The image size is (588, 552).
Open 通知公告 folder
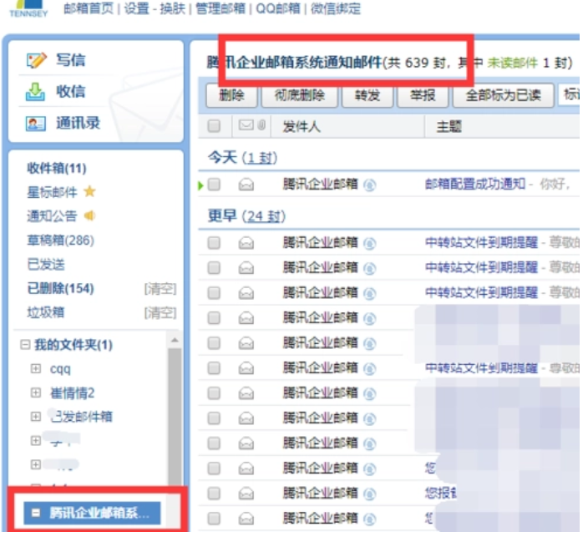point(52,216)
